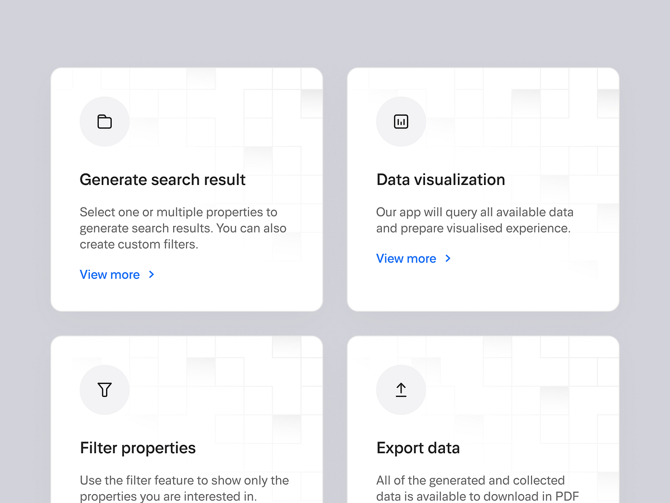
Task: Click the upload arrow icon on Export data card
Action: tap(401, 390)
